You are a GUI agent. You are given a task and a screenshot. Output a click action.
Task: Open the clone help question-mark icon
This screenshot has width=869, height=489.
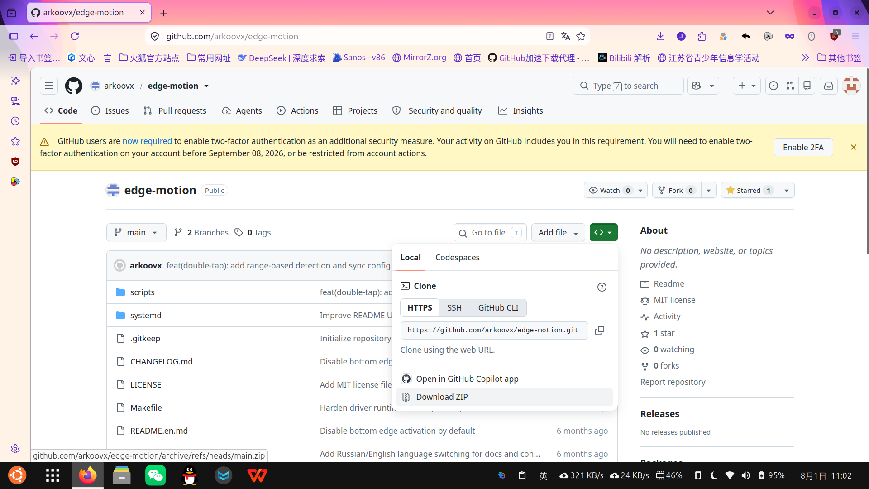click(x=602, y=287)
